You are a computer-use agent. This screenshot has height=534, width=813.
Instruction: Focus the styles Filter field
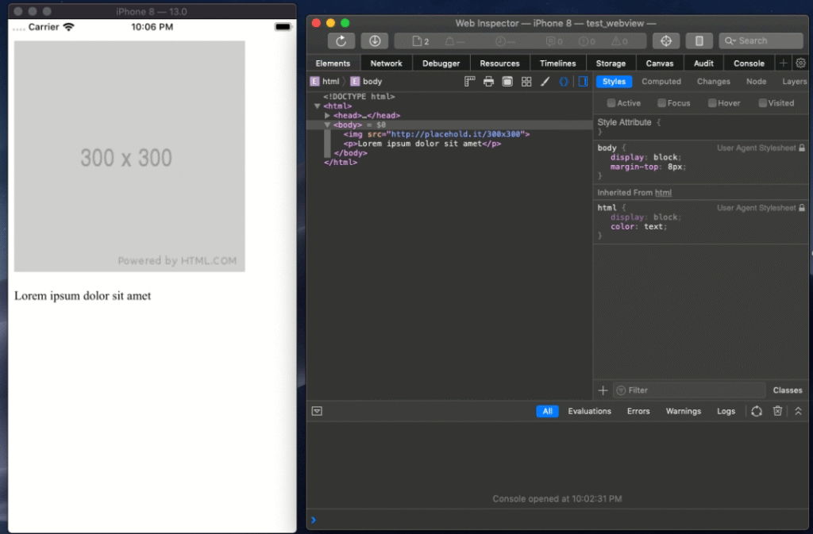[x=689, y=390]
